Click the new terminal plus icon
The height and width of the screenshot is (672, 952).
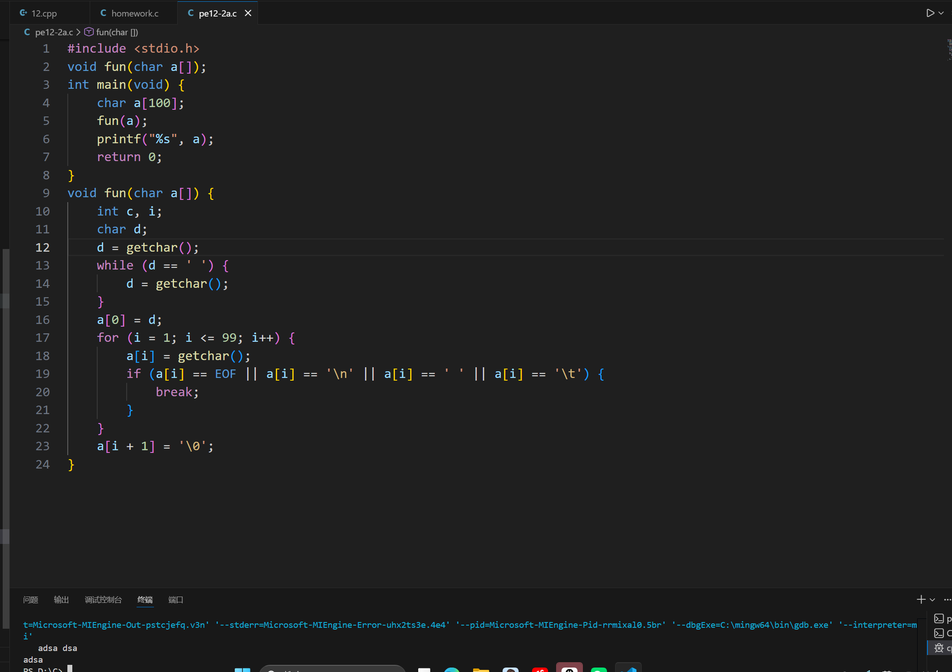click(x=921, y=600)
